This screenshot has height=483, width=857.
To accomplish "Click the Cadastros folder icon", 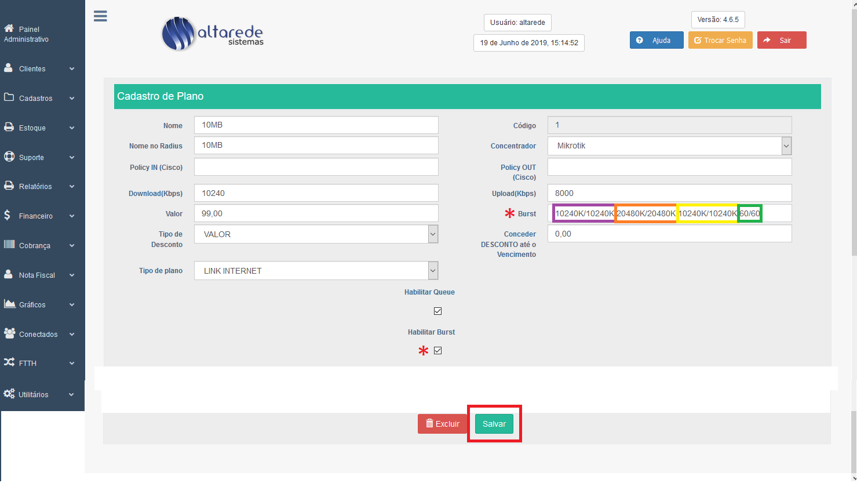I will [9, 97].
